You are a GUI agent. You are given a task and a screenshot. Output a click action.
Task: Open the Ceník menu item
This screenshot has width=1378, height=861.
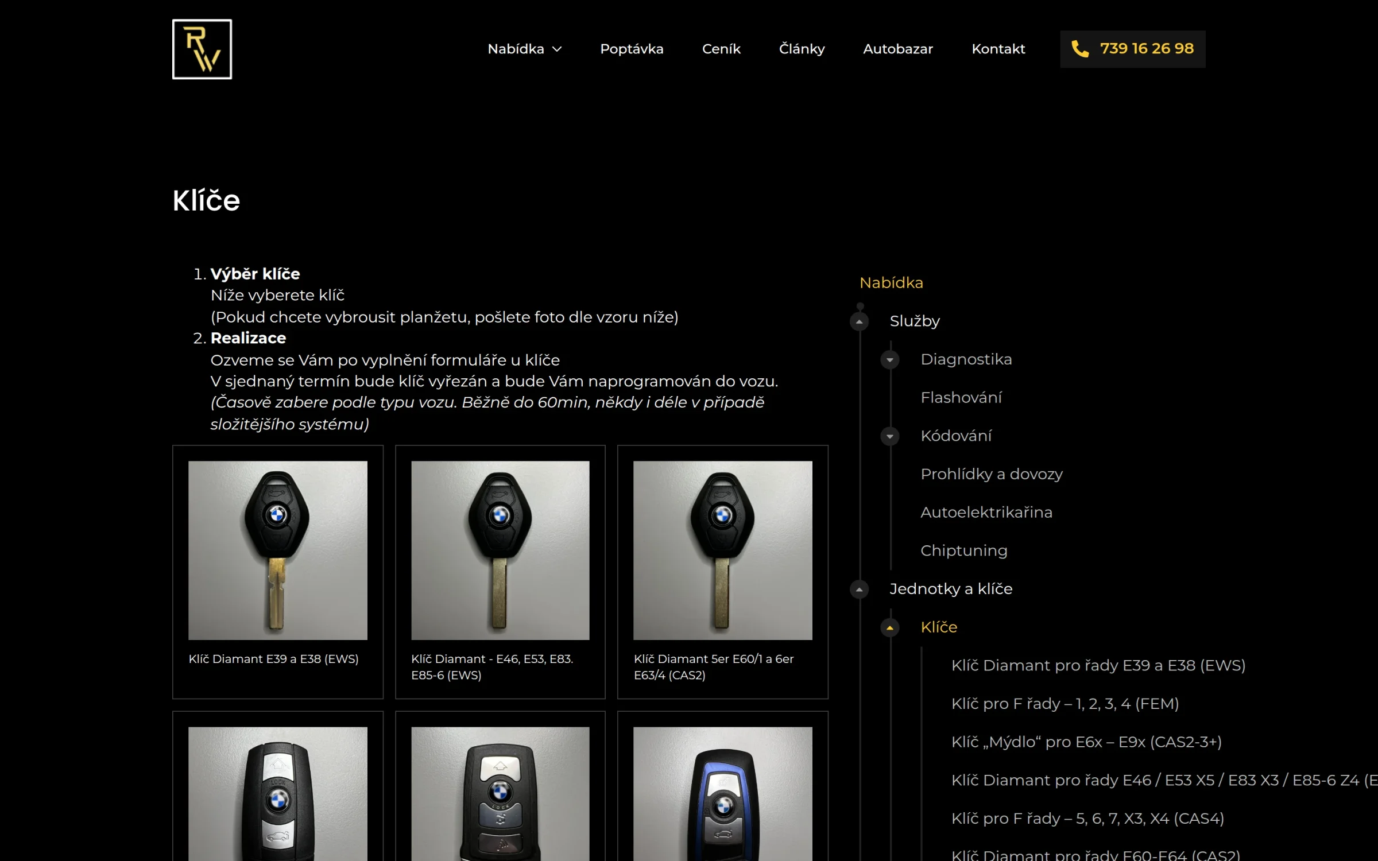721,49
